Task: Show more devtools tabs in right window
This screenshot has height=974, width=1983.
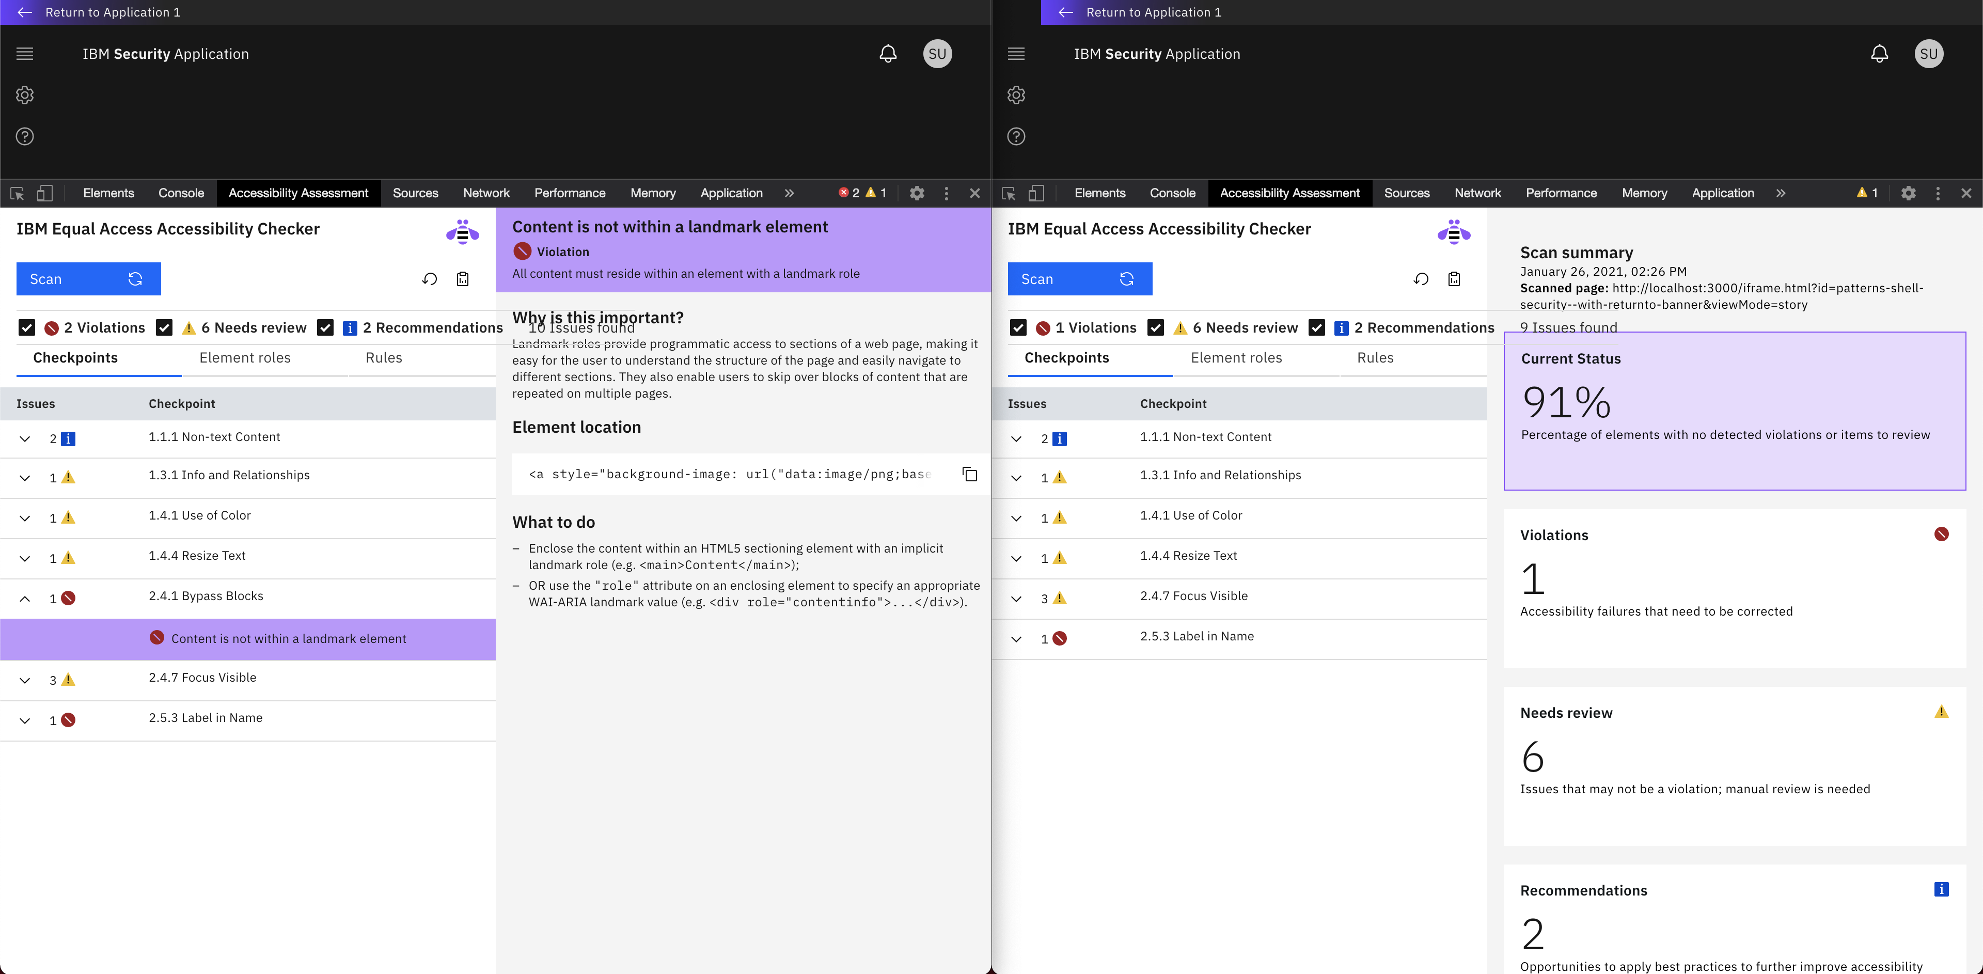Action: pyautogui.click(x=1781, y=193)
